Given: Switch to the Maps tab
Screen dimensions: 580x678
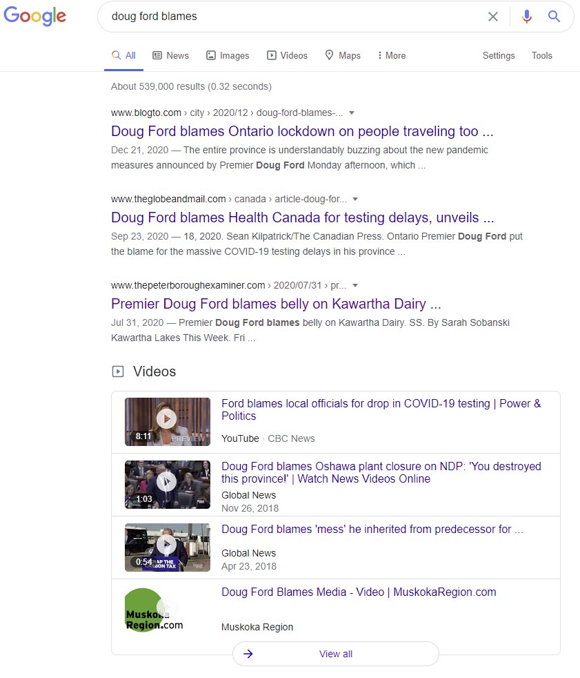Looking at the screenshot, I should pos(343,55).
